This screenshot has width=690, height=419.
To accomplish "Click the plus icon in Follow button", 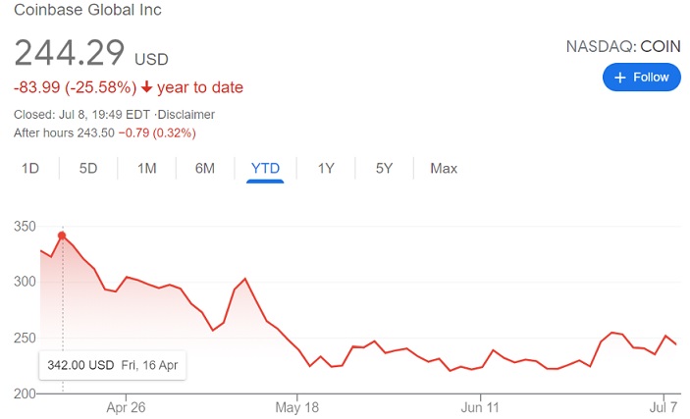I will tap(619, 78).
